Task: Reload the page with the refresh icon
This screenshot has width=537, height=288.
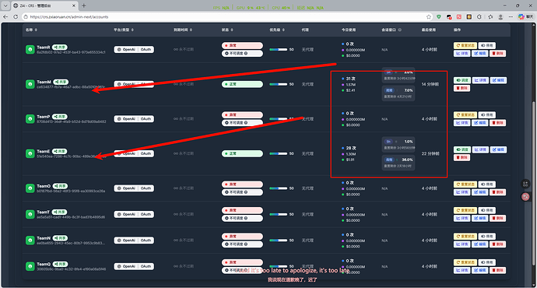Action: (16, 17)
